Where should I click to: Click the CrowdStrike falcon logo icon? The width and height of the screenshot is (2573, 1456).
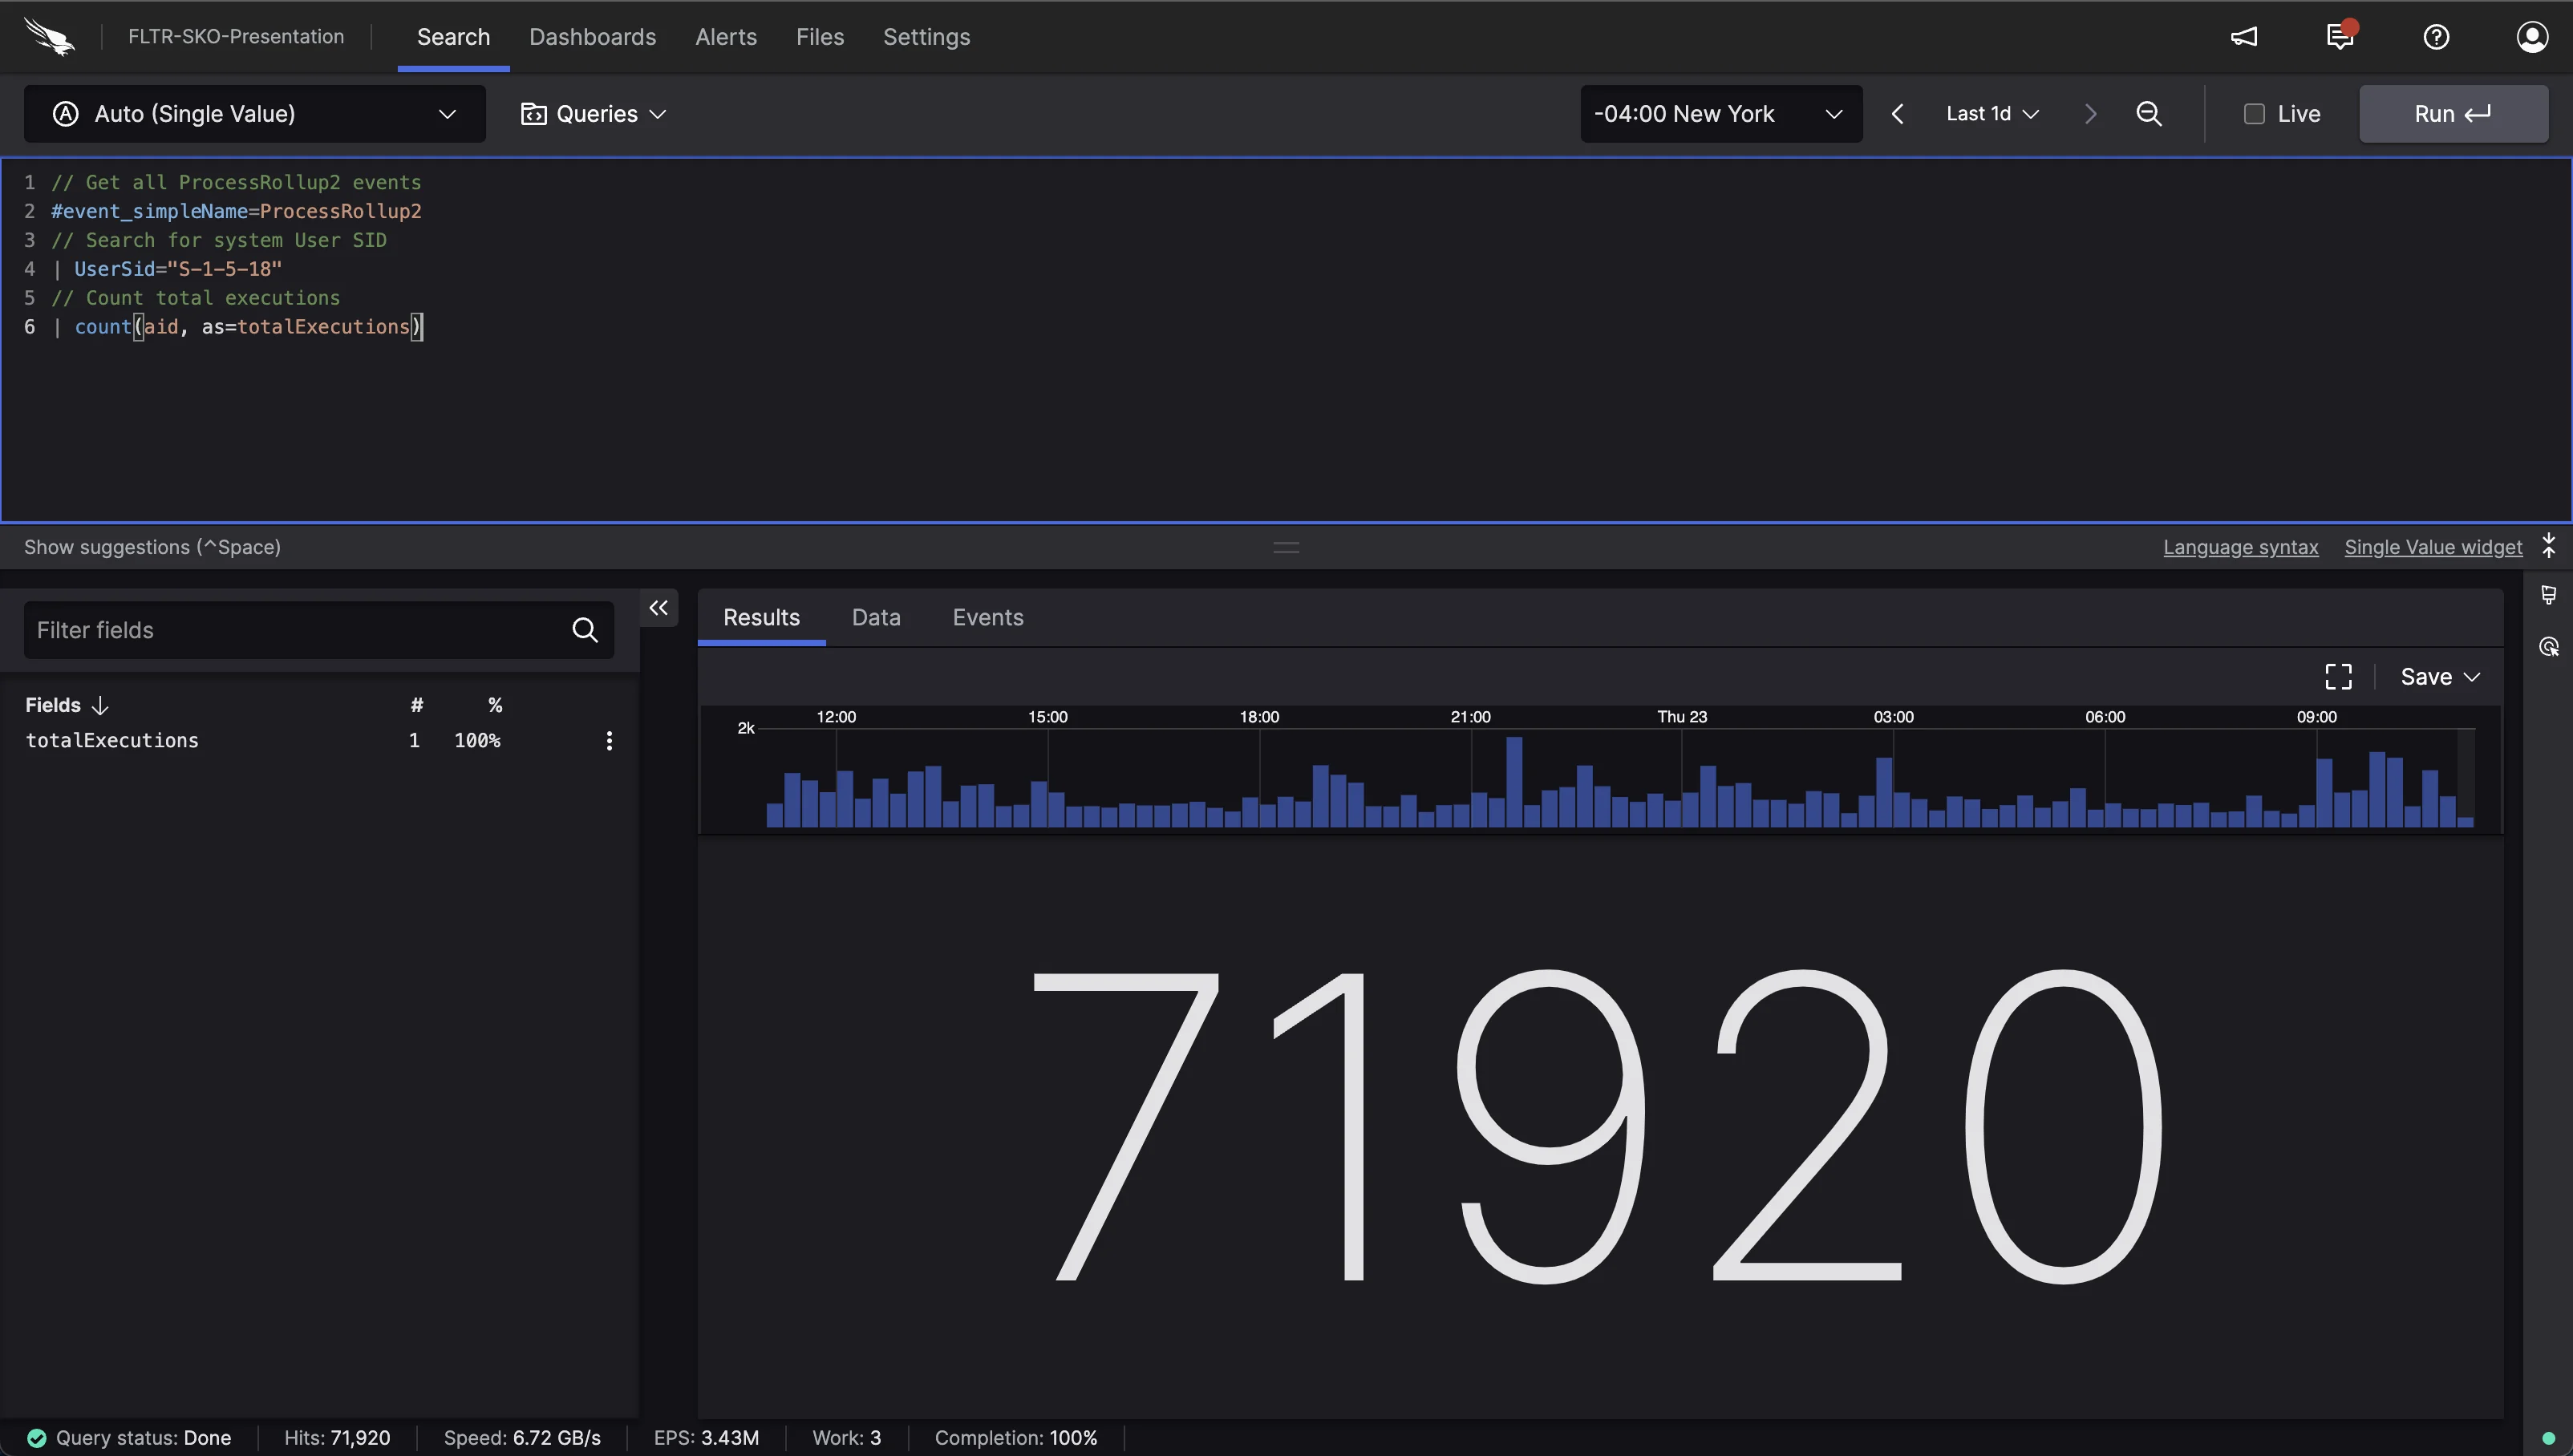(x=49, y=37)
